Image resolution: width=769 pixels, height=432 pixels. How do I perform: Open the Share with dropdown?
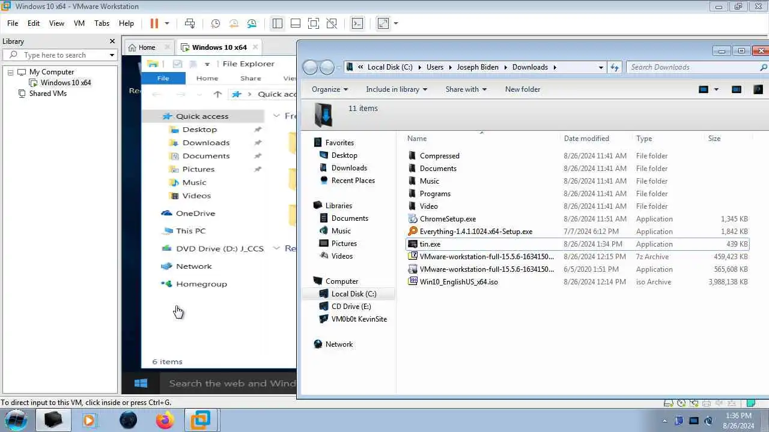[x=466, y=89]
